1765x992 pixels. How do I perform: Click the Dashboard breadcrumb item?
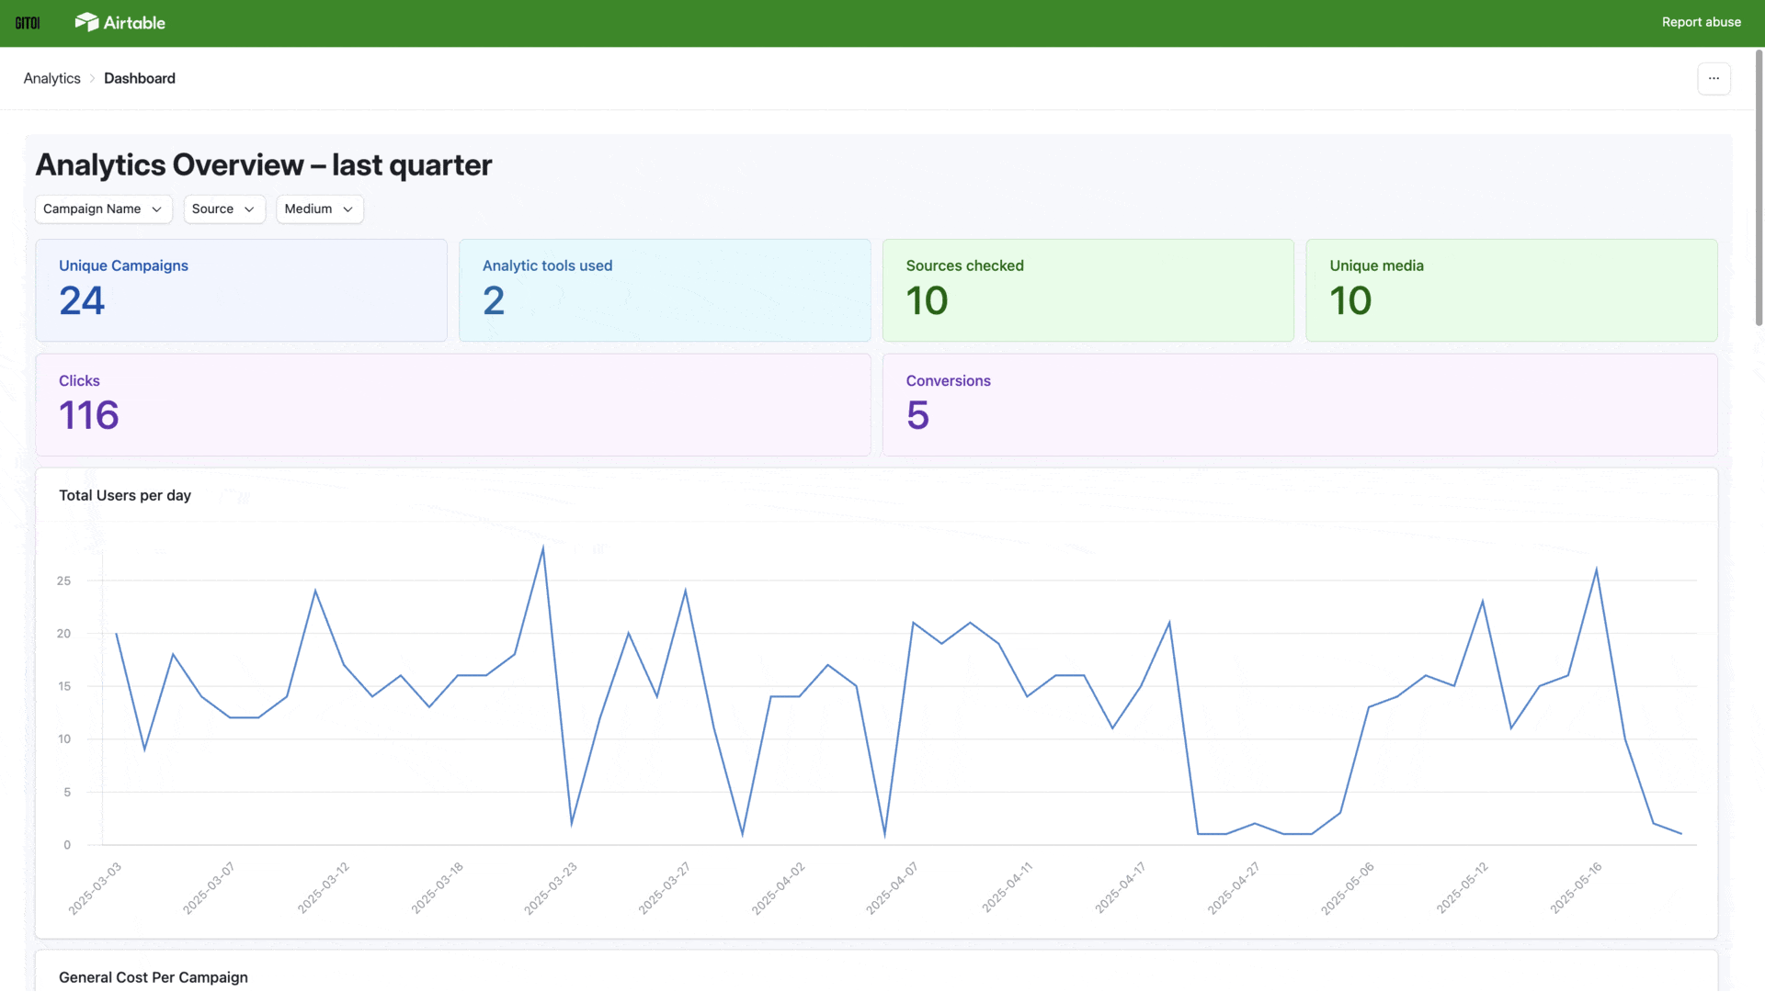click(x=140, y=78)
